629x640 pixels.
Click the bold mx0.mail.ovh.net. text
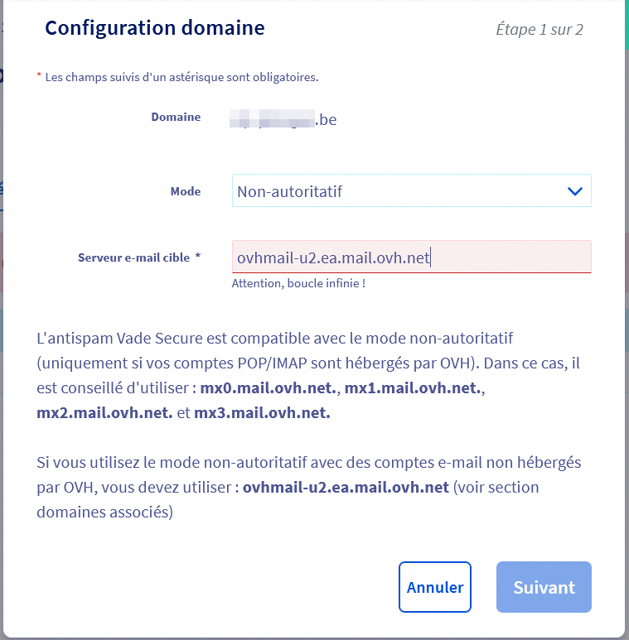[268, 389]
